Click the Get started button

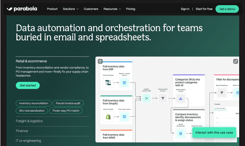pos(28,85)
